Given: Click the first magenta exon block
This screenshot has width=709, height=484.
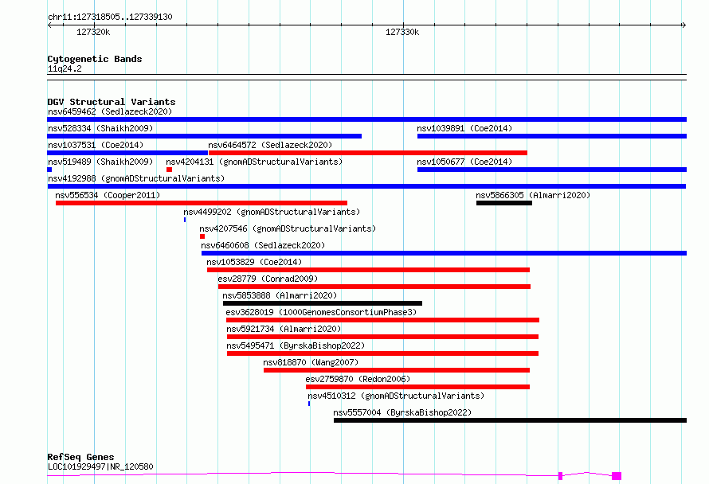Looking at the screenshot, I should (x=560, y=476).
